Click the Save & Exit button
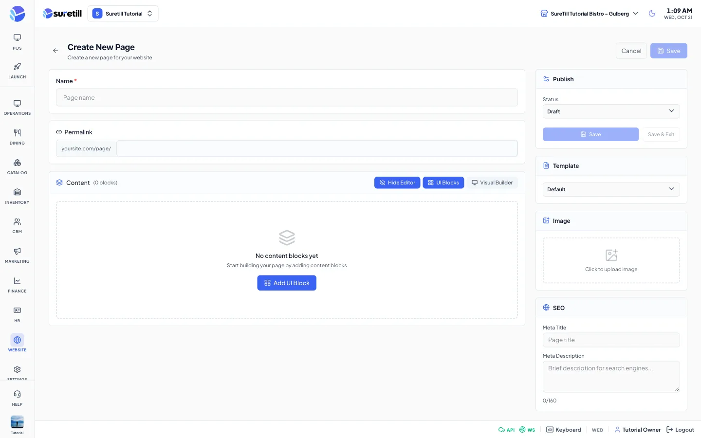701x438 pixels. (661, 134)
